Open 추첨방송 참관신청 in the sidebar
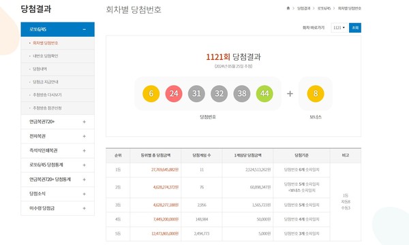The image size is (409, 245). tap(47, 108)
